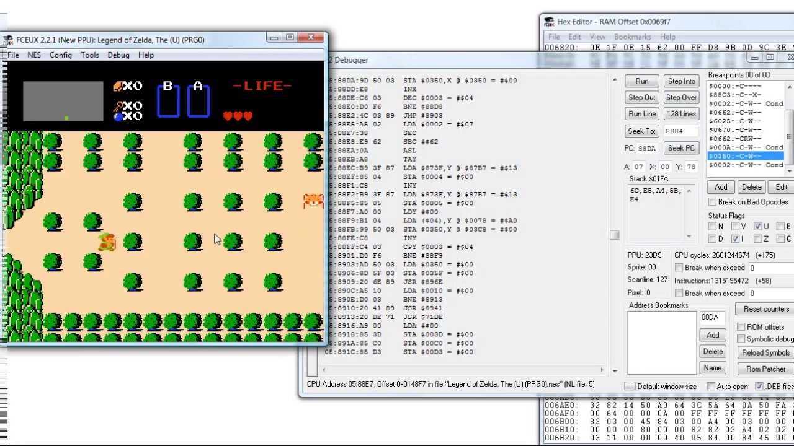Click the Step Over button

[681, 97]
